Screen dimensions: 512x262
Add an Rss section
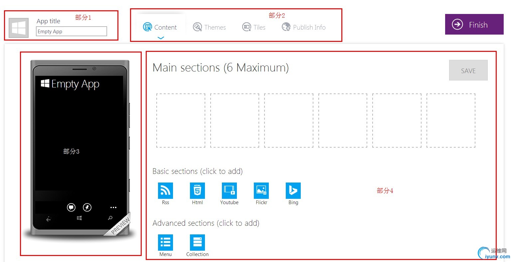pyautogui.click(x=165, y=191)
